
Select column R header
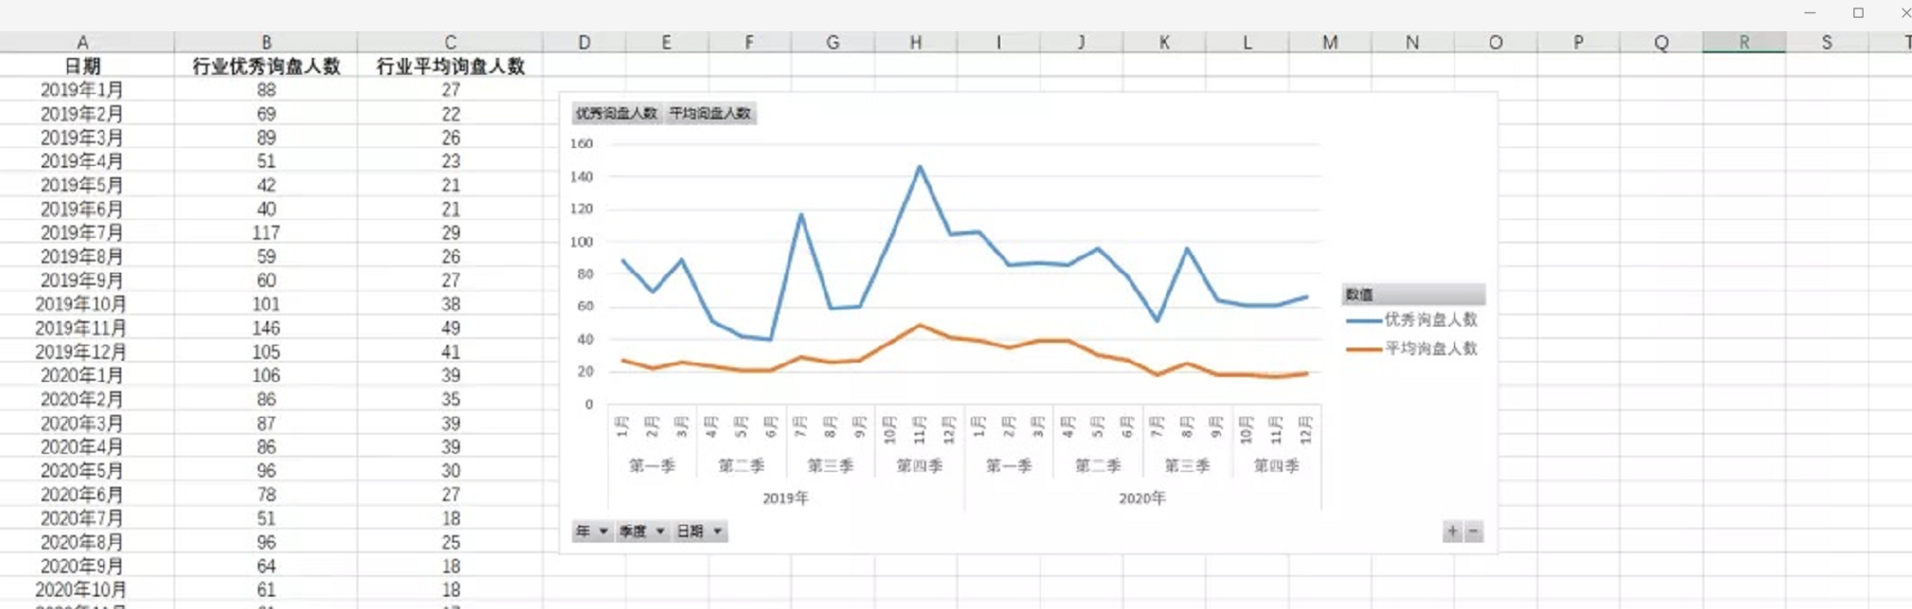click(1743, 43)
